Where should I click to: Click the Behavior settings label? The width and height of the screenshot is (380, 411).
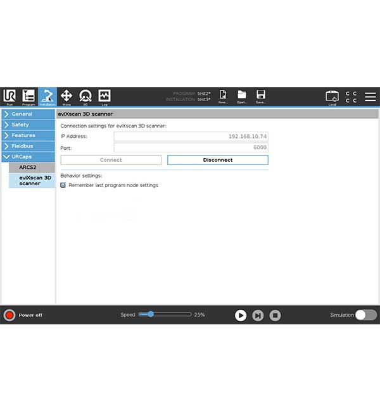81,176
